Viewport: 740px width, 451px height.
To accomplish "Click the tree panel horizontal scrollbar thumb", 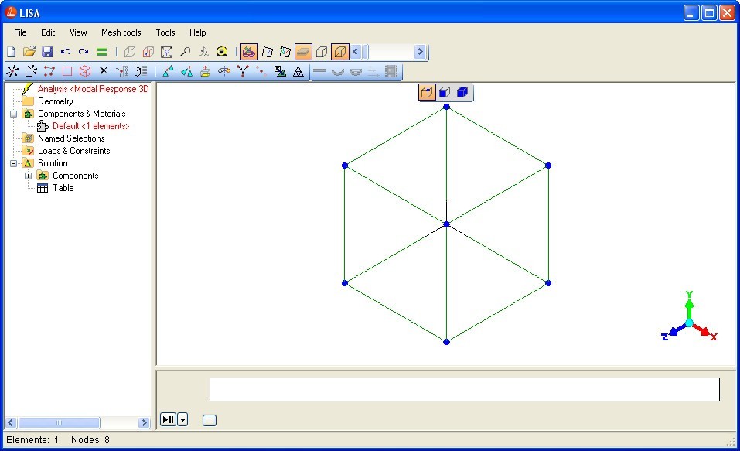I will [x=59, y=422].
